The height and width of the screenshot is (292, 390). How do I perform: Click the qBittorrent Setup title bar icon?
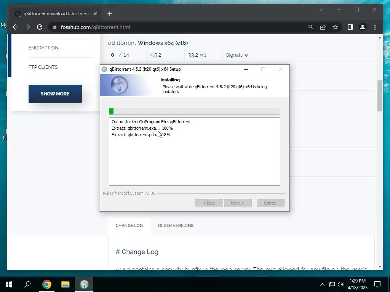tap(104, 69)
